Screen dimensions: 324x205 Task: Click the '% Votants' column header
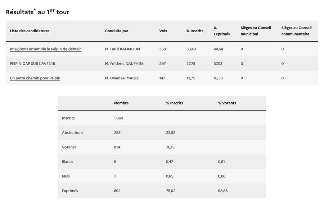tap(227, 103)
